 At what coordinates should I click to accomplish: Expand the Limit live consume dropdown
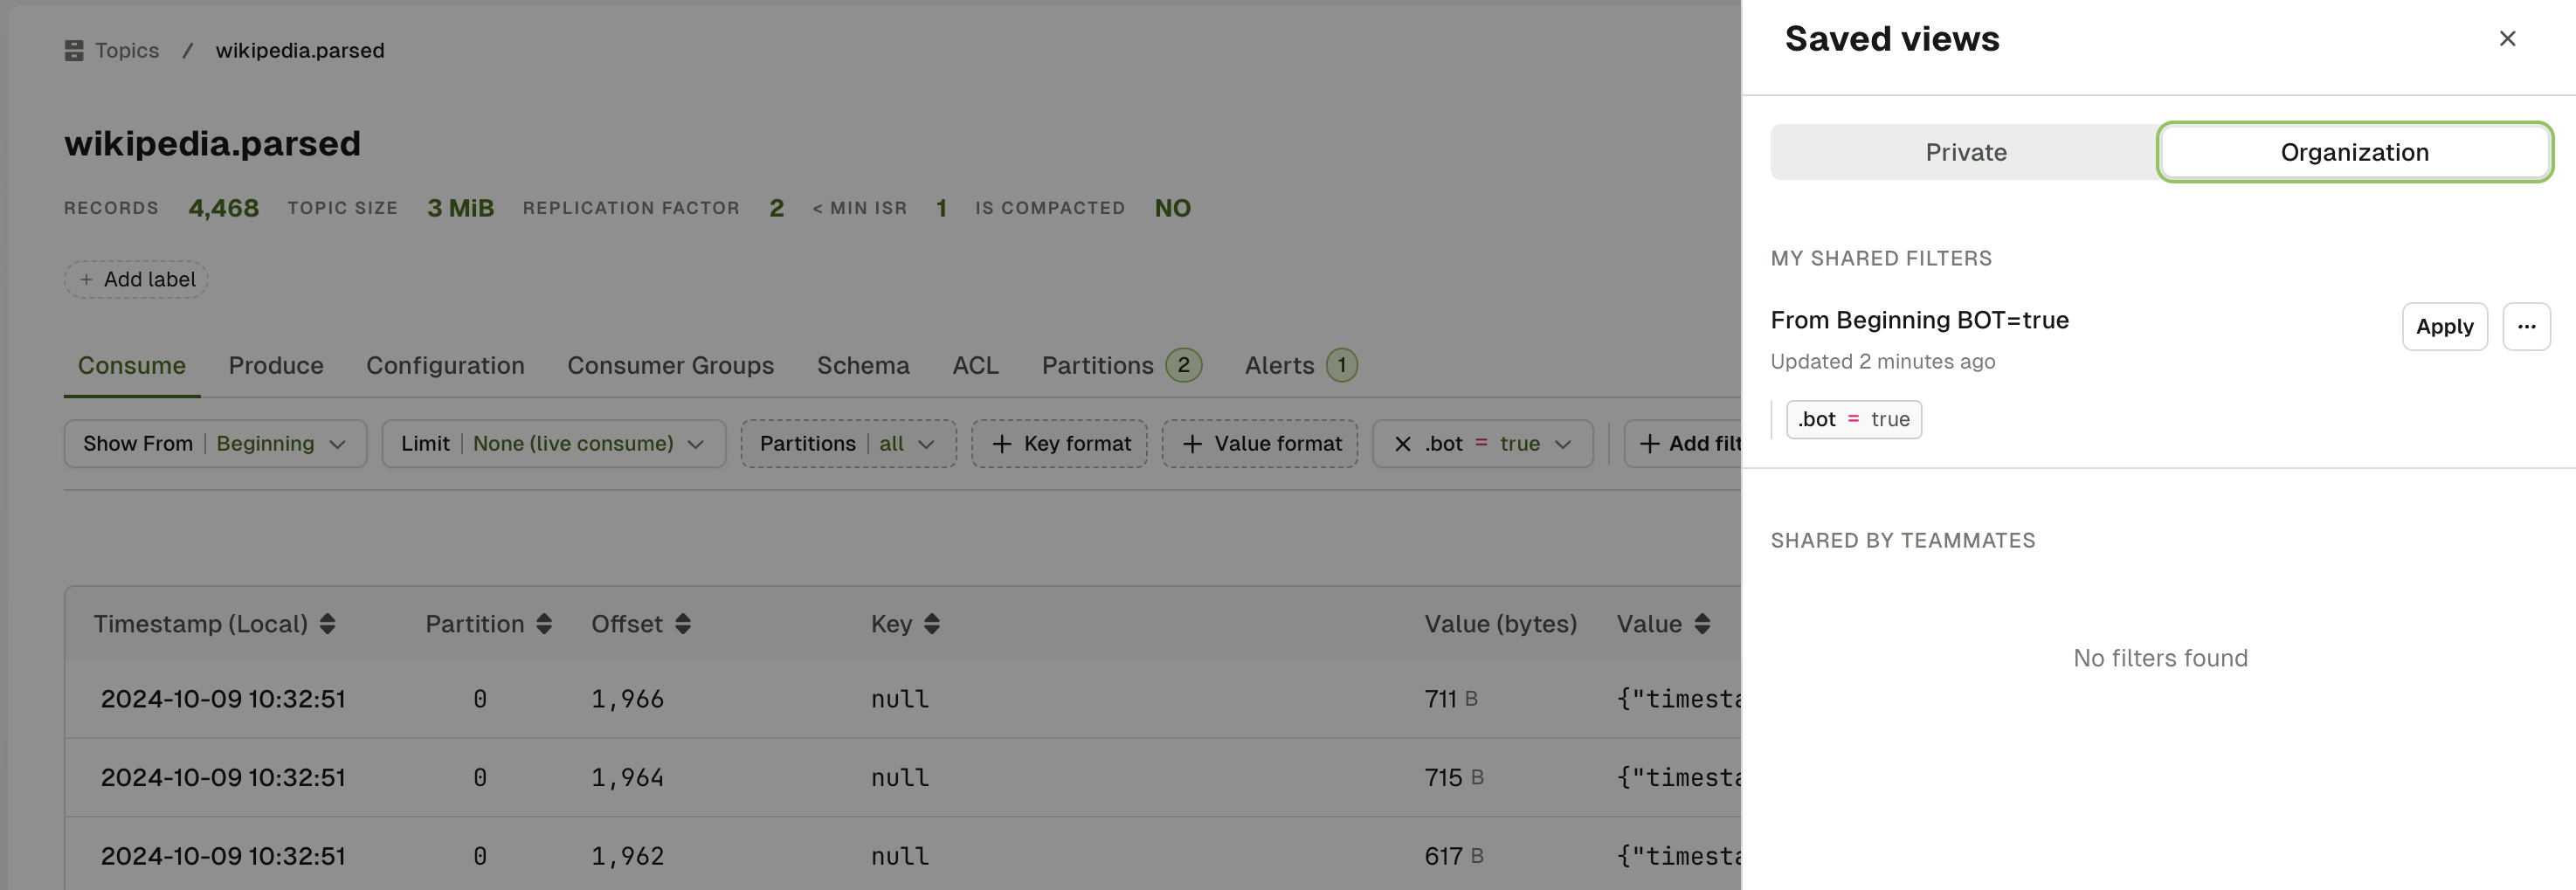pyautogui.click(x=553, y=443)
